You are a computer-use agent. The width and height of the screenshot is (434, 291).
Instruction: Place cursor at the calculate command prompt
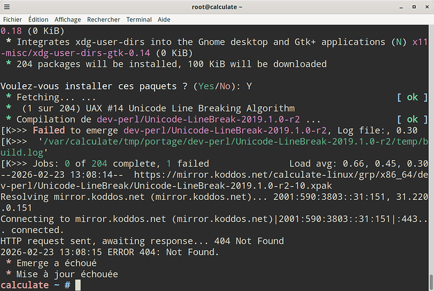coord(77,285)
